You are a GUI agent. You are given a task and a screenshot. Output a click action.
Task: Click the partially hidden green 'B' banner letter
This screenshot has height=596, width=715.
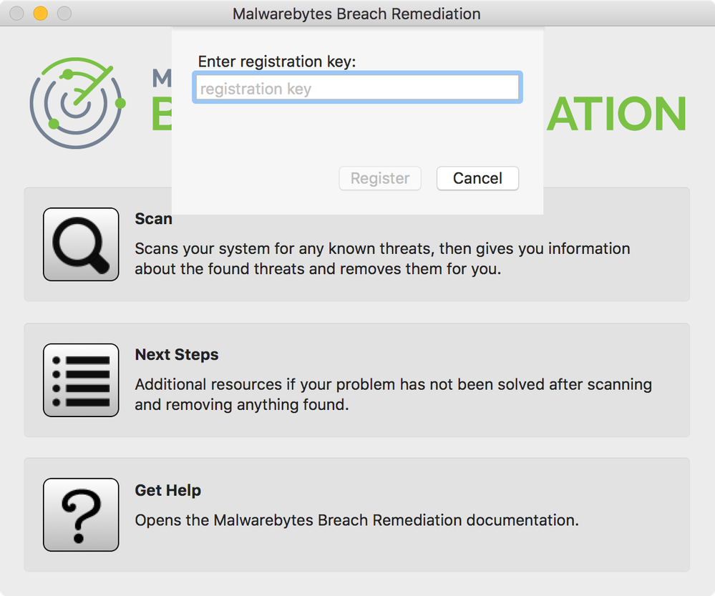click(x=162, y=114)
